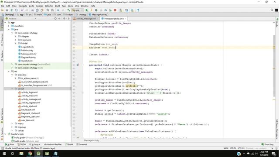Click the Cut scissors icon

pos(33,10)
